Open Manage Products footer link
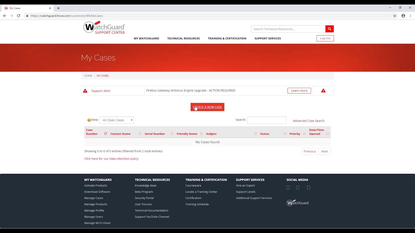Image resolution: width=415 pixels, height=233 pixels. pos(96,204)
